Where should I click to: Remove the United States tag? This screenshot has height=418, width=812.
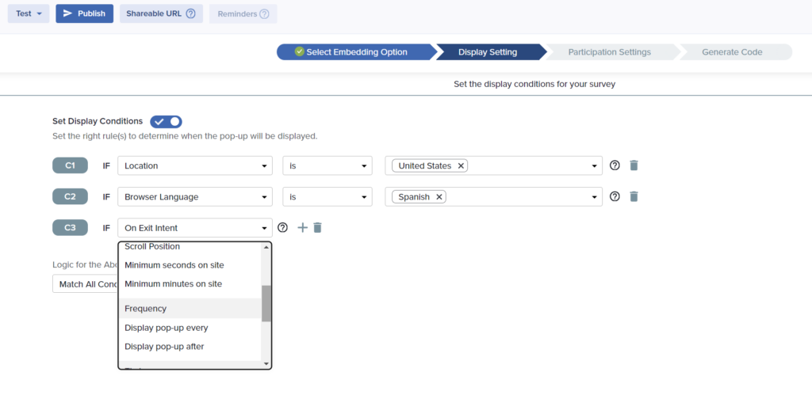coord(461,166)
